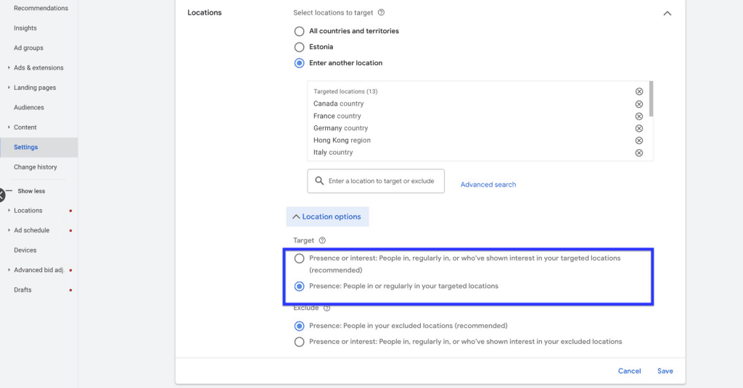Choose the Estonia radio button
The height and width of the screenshot is (388, 743).
[x=299, y=47]
